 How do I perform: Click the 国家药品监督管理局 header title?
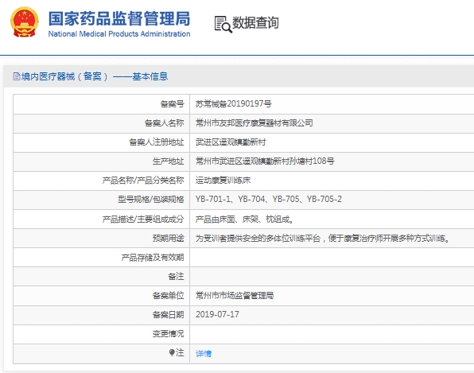pyautogui.click(x=119, y=18)
